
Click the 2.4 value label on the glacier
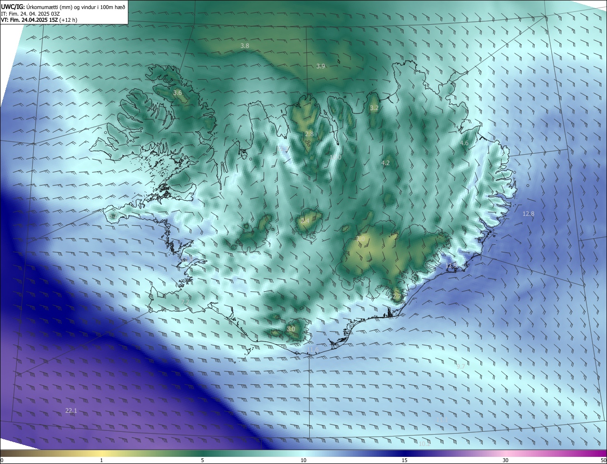pos(305,221)
